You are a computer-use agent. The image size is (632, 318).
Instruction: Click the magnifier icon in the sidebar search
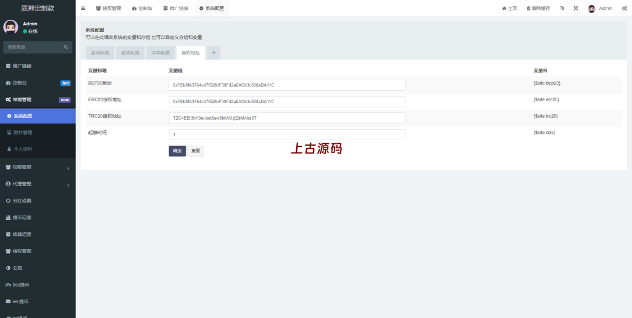pyautogui.click(x=65, y=47)
